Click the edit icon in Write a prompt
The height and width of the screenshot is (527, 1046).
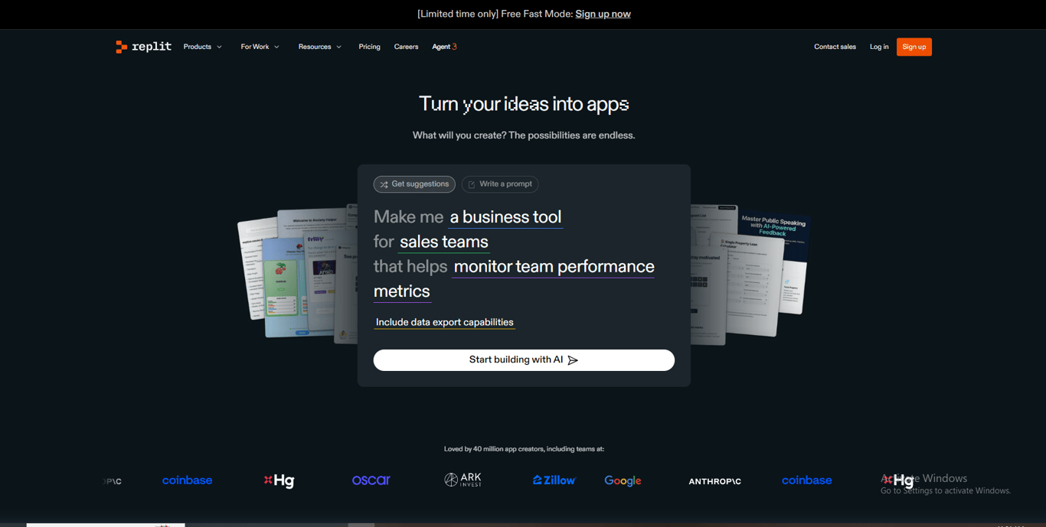pyautogui.click(x=472, y=184)
